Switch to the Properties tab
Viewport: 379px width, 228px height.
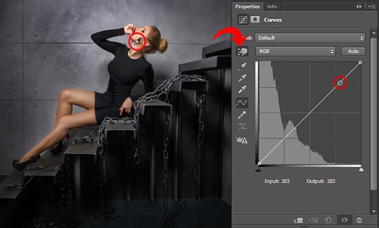248,7
